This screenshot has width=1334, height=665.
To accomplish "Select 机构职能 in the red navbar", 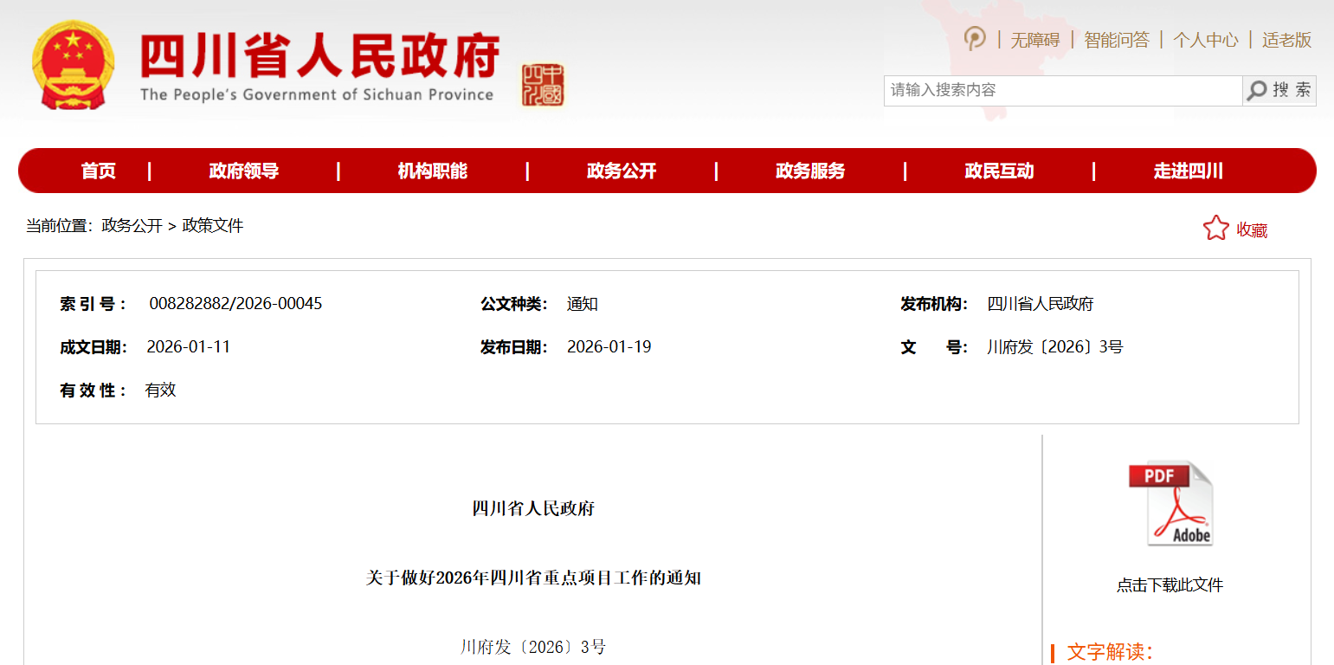I will 432,171.
